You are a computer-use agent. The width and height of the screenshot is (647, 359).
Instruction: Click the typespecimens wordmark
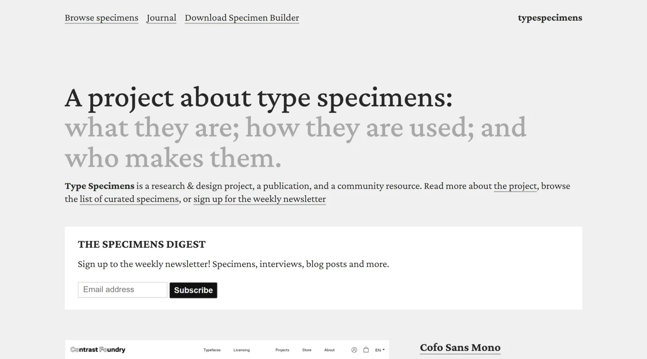click(550, 18)
